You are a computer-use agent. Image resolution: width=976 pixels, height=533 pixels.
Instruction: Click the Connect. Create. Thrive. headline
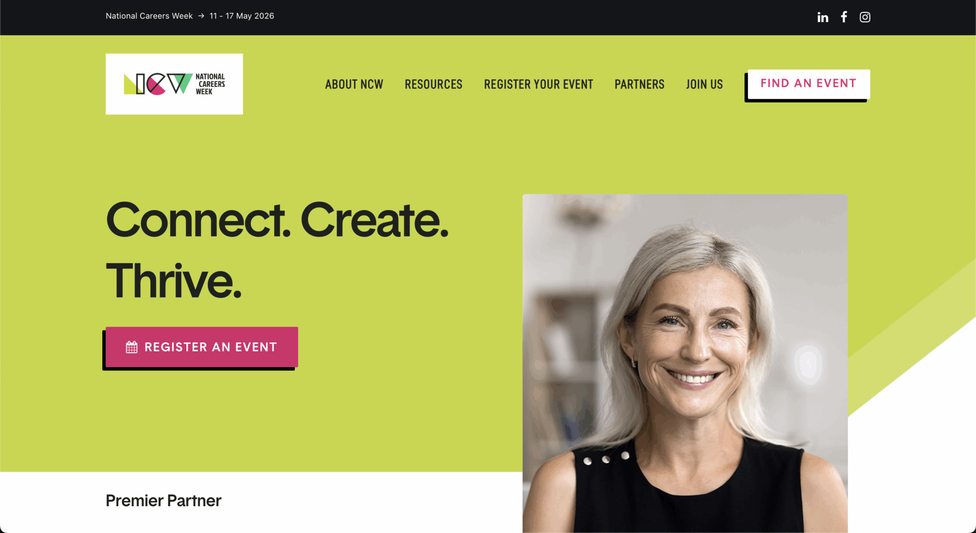(277, 250)
